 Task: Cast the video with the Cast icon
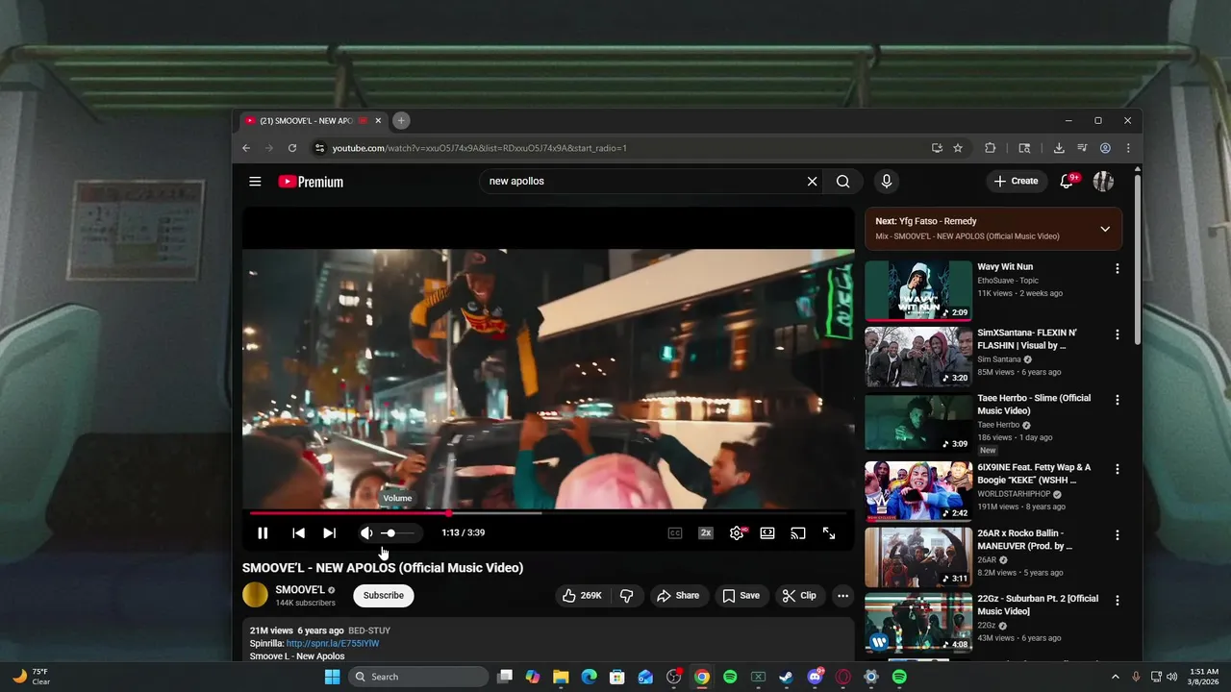(798, 533)
